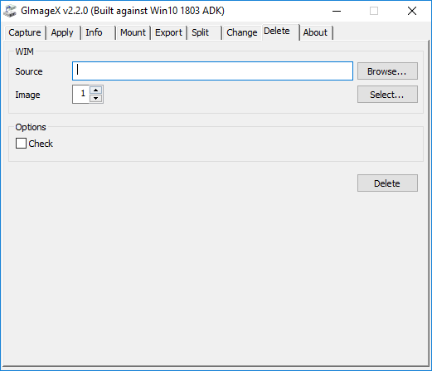
Task: Open the Export tab
Action: tap(168, 32)
